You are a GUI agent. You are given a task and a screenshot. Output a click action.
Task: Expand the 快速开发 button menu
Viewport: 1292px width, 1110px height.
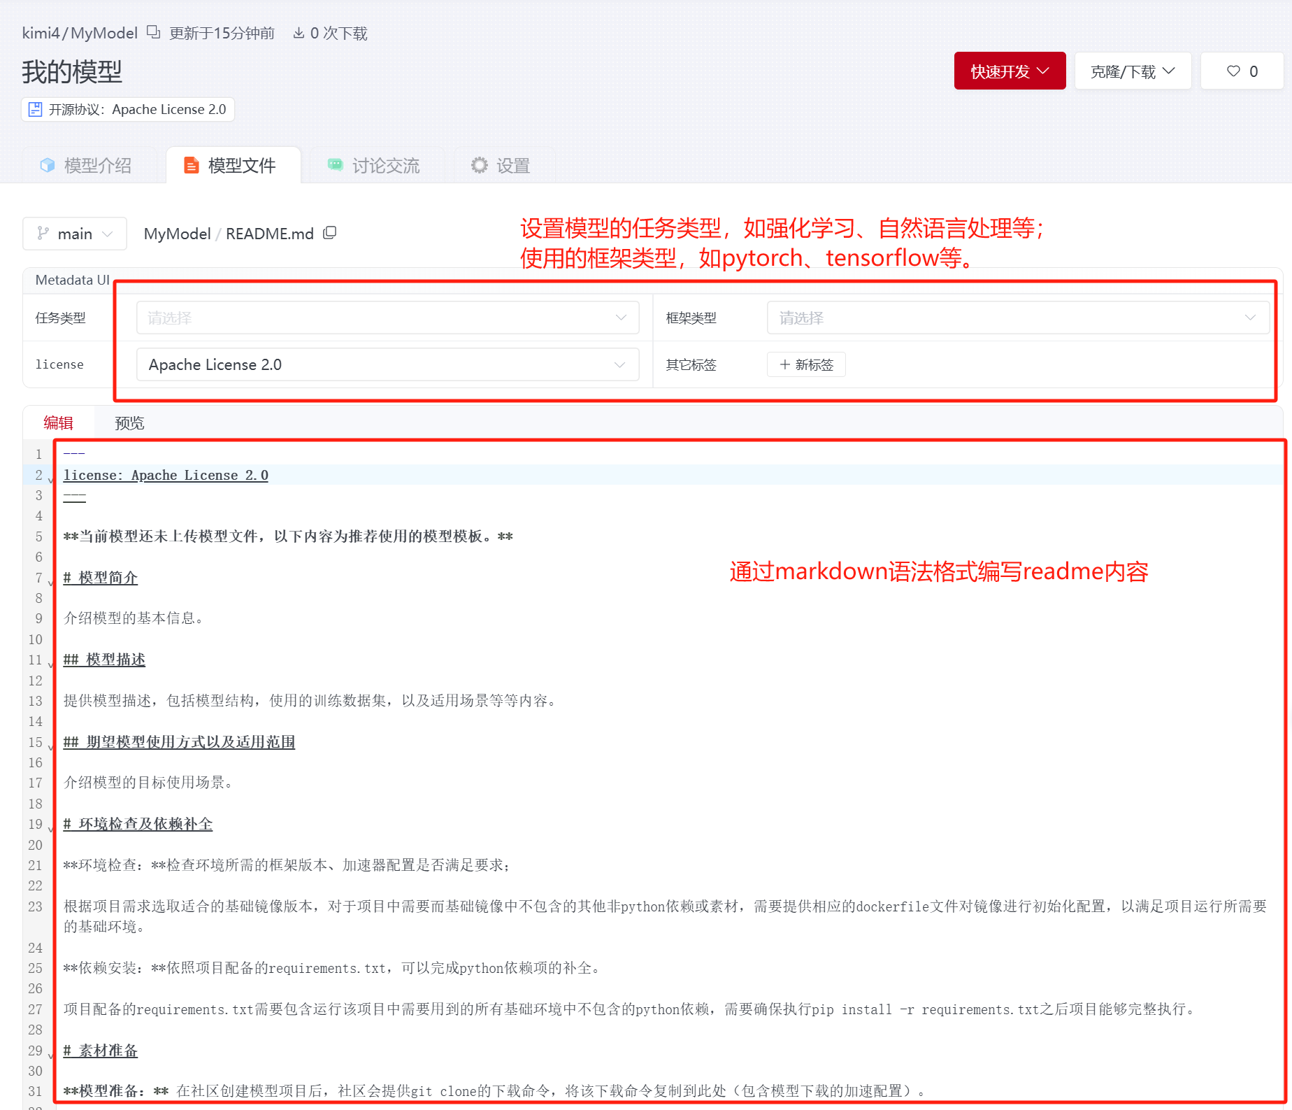coord(1010,71)
